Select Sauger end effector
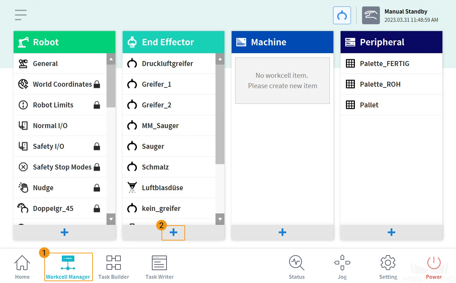The image size is (456, 283). click(x=169, y=146)
